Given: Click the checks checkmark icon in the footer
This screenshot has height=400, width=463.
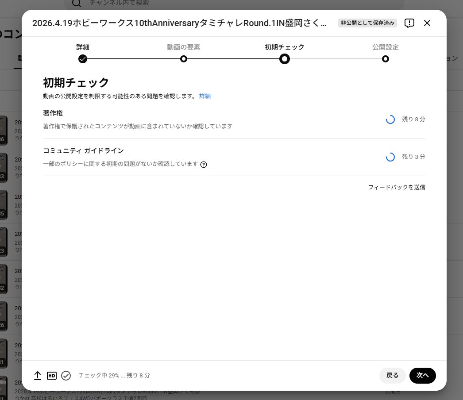Looking at the screenshot, I should [66, 375].
